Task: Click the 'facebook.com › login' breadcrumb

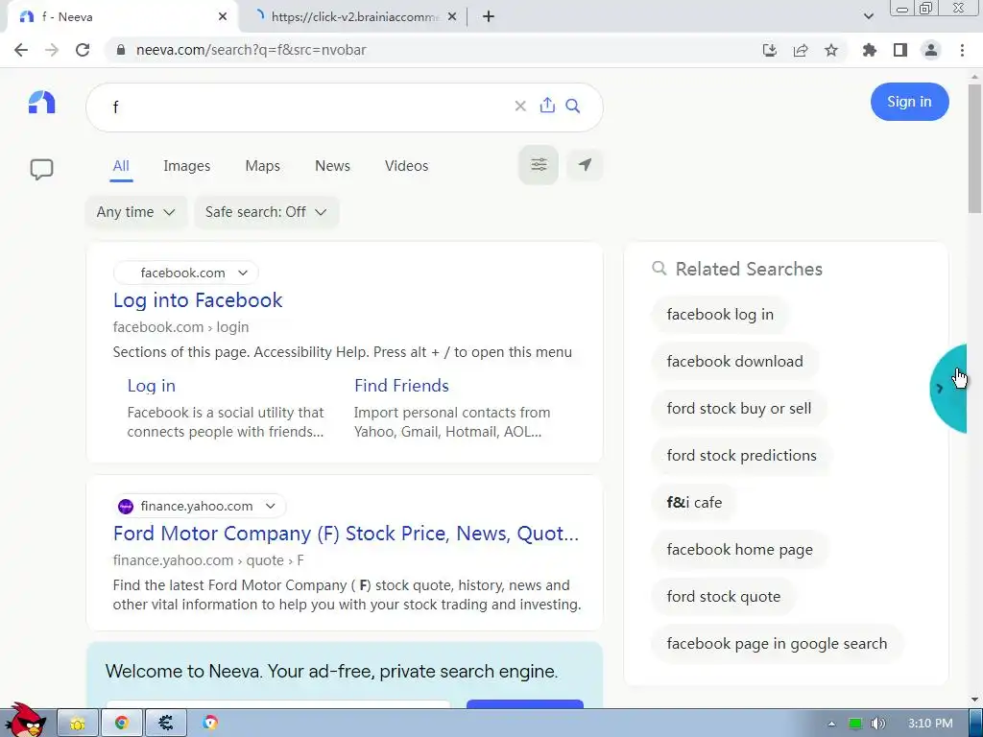Action: (180, 327)
